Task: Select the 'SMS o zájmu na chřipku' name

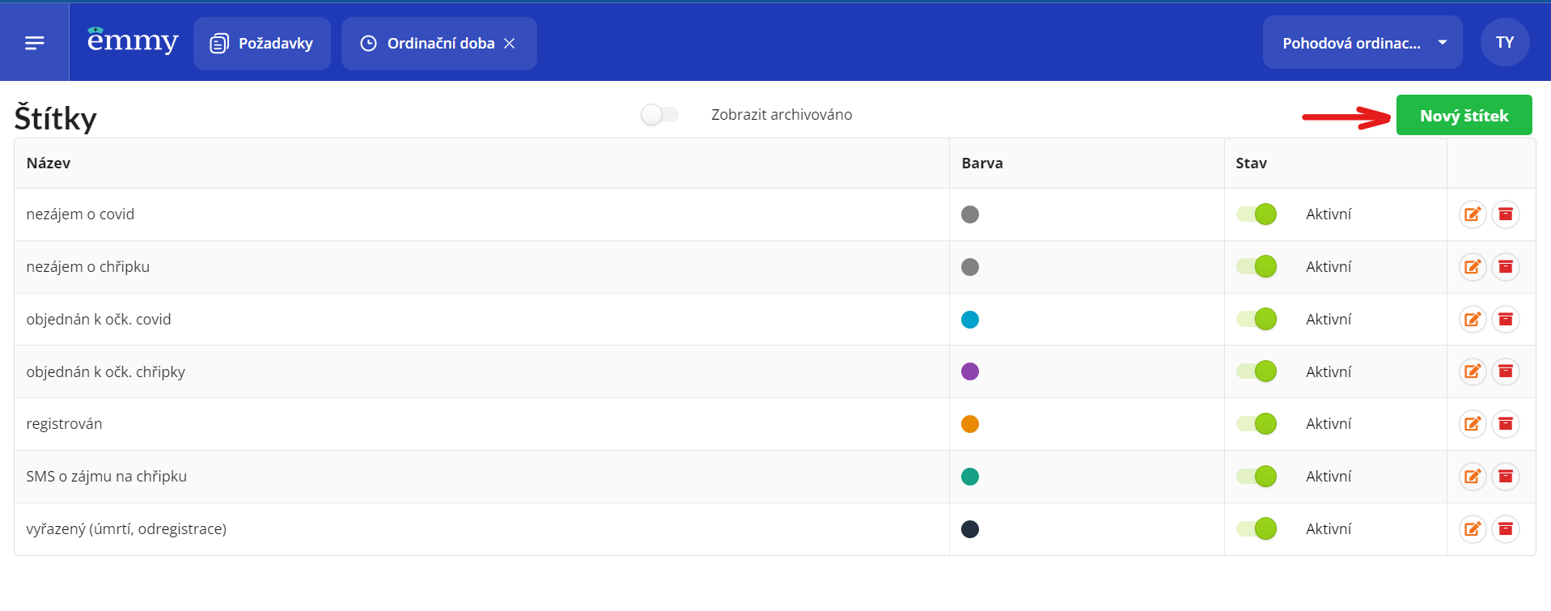Action: tap(106, 477)
